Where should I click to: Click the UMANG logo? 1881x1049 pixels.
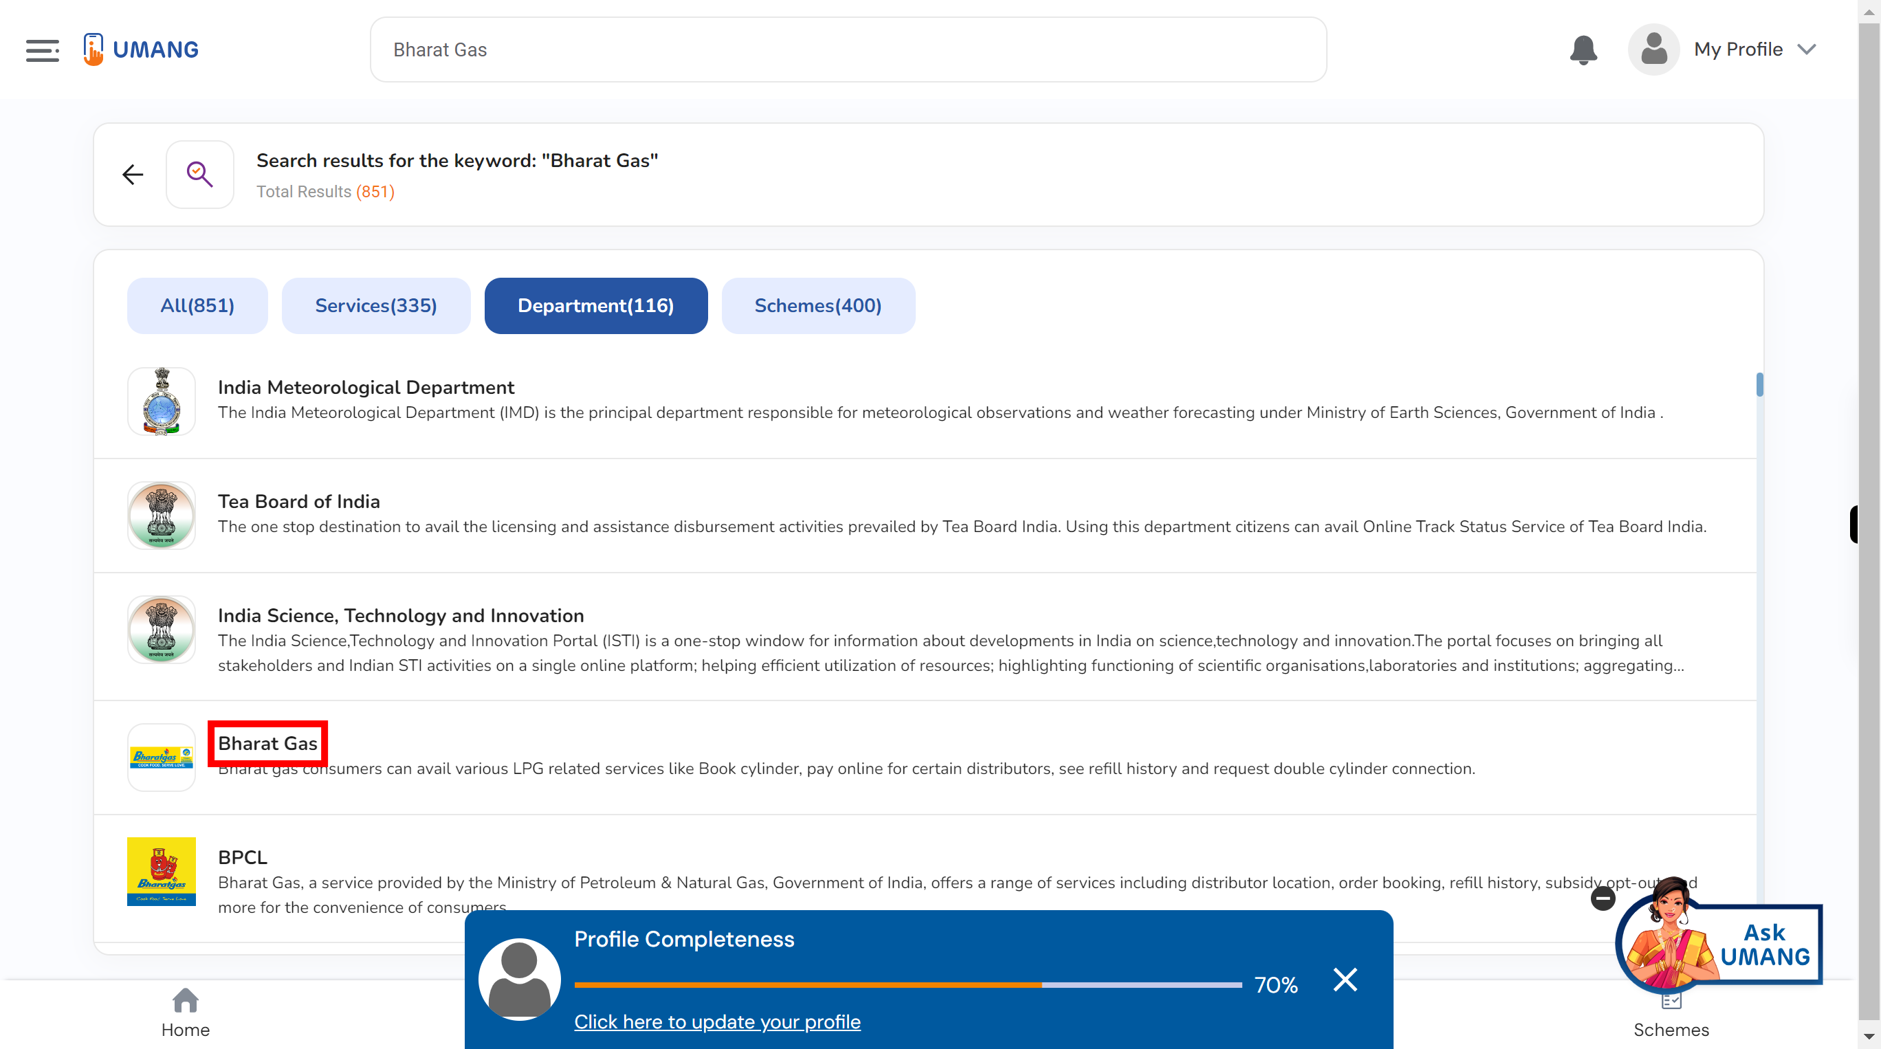[141, 49]
